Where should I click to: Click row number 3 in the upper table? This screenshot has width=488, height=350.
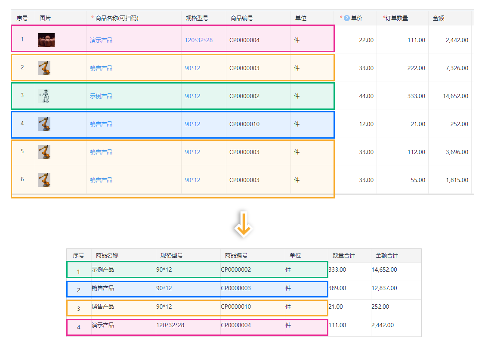click(x=22, y=96)
